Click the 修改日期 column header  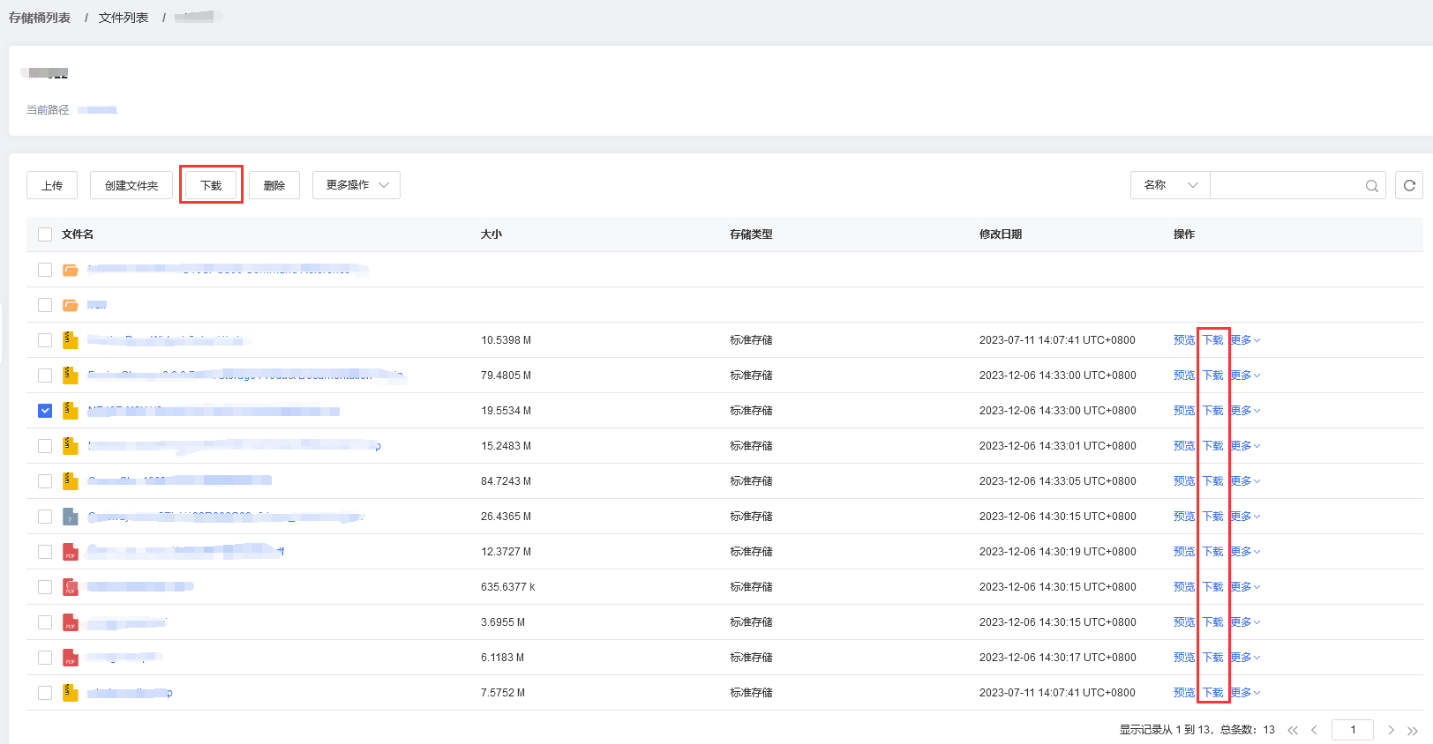(x=1001, y=234)
